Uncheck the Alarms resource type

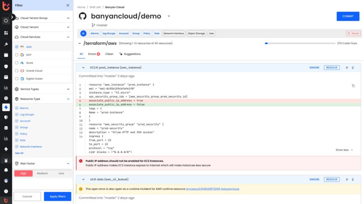(17, 108)
